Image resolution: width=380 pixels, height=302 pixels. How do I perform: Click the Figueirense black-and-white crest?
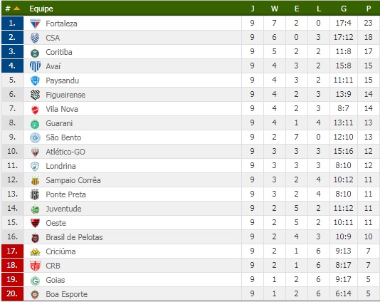[x=35, y=95]
